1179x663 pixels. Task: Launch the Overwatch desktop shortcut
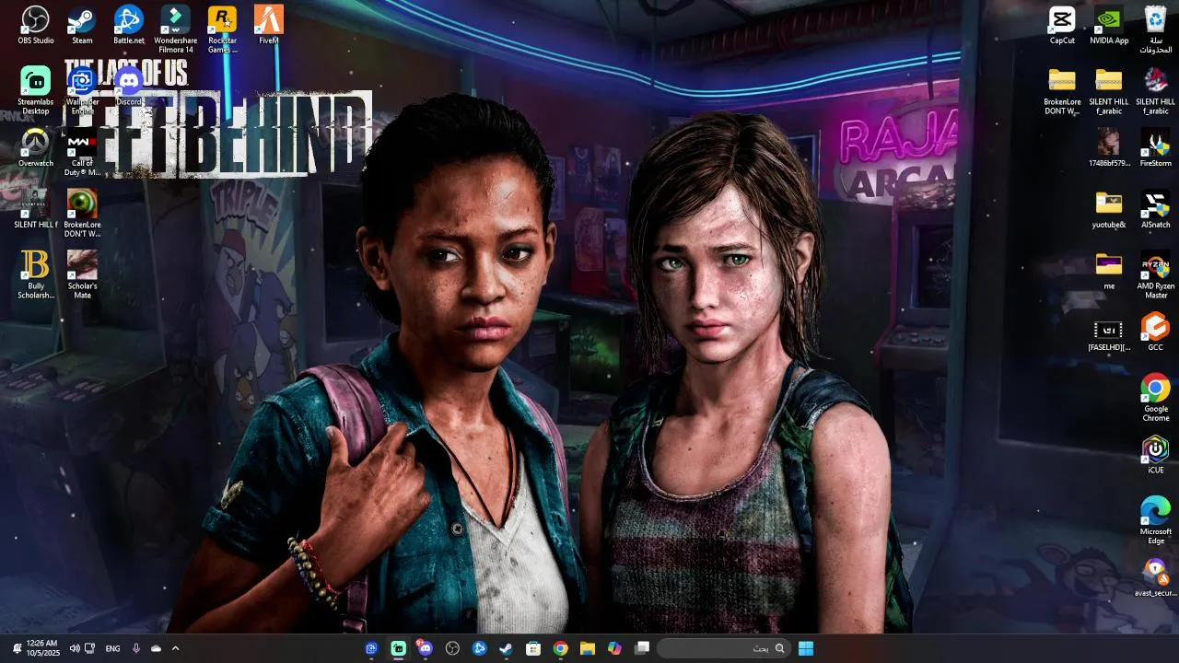(x=36, y=147)
